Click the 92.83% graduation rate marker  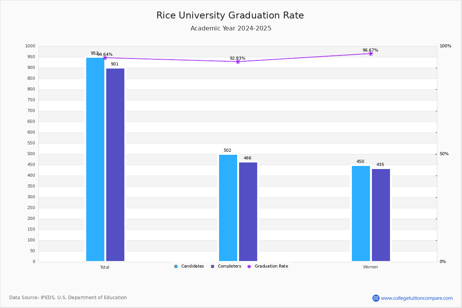pyautogui.click(x=238, y=62)
